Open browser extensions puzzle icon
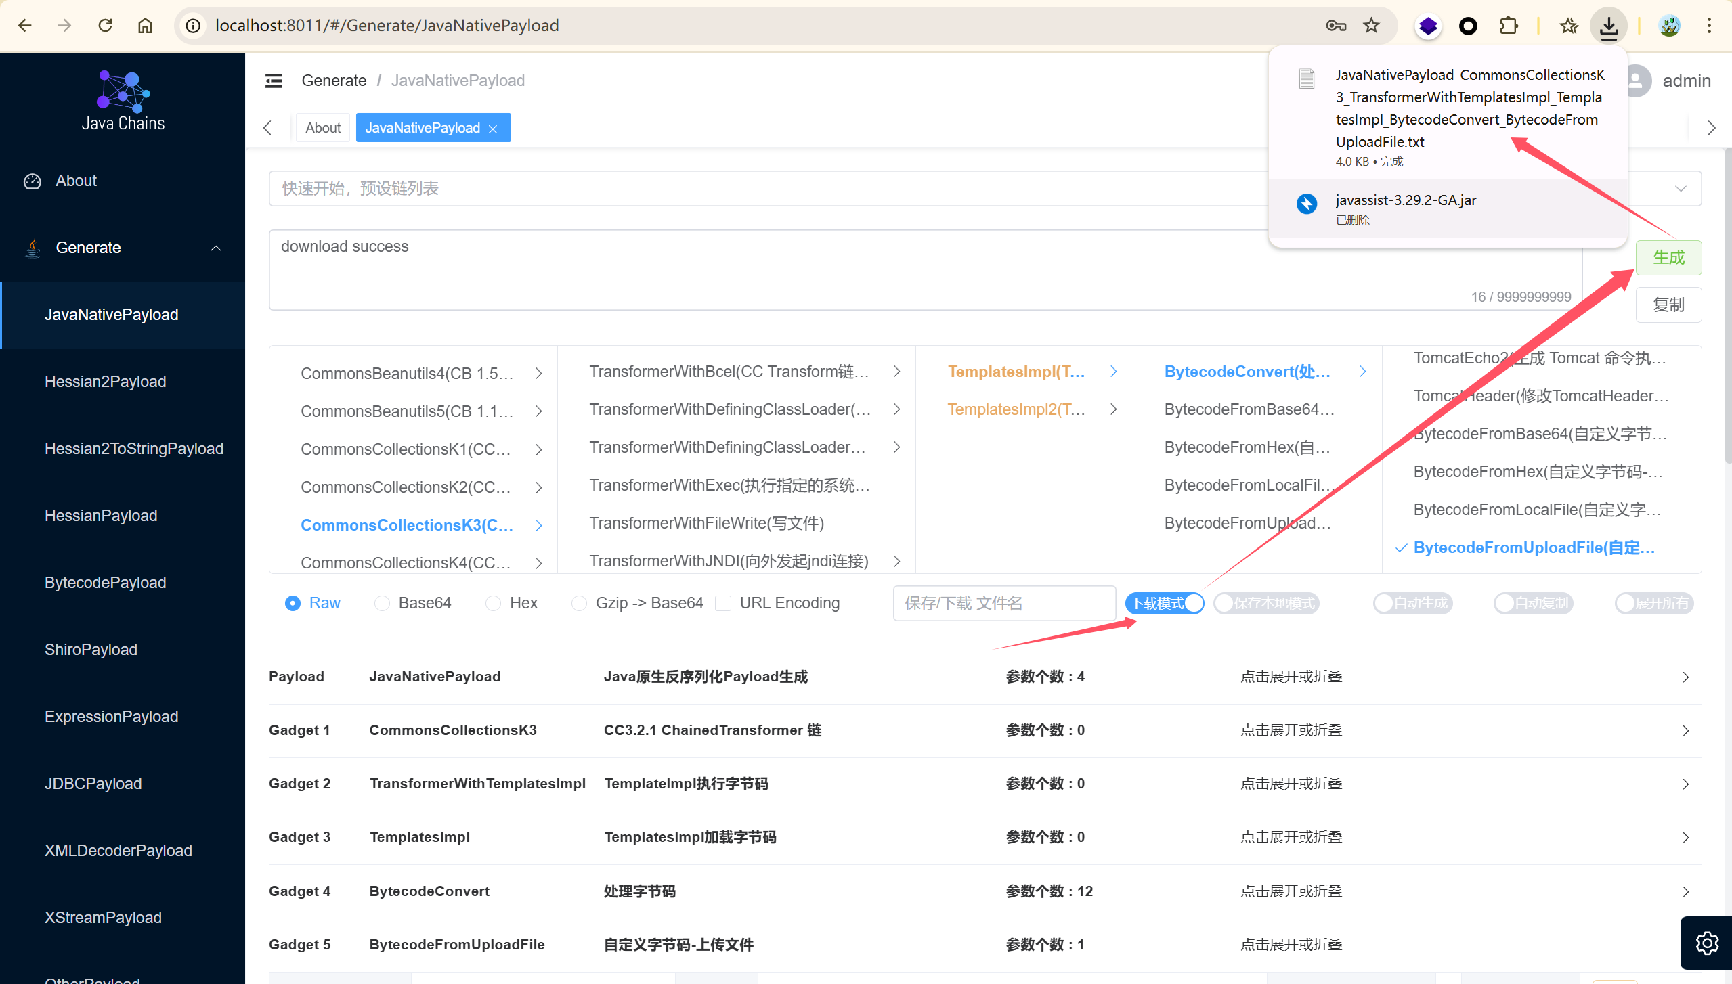The width and height of the screenshot is (1732, 984). pos(1509,26)
